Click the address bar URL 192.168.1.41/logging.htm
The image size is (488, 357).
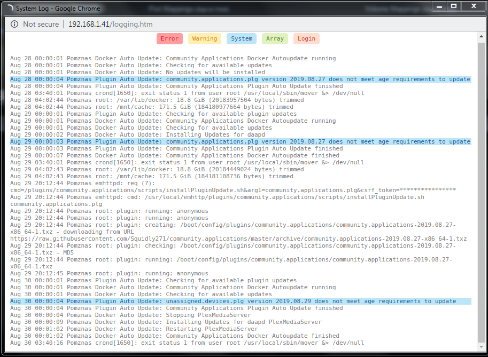110,24
